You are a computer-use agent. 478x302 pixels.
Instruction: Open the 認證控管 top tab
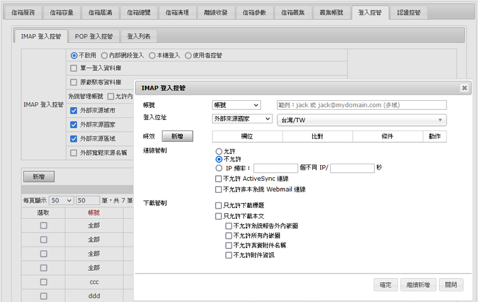[x=410, y=12]
